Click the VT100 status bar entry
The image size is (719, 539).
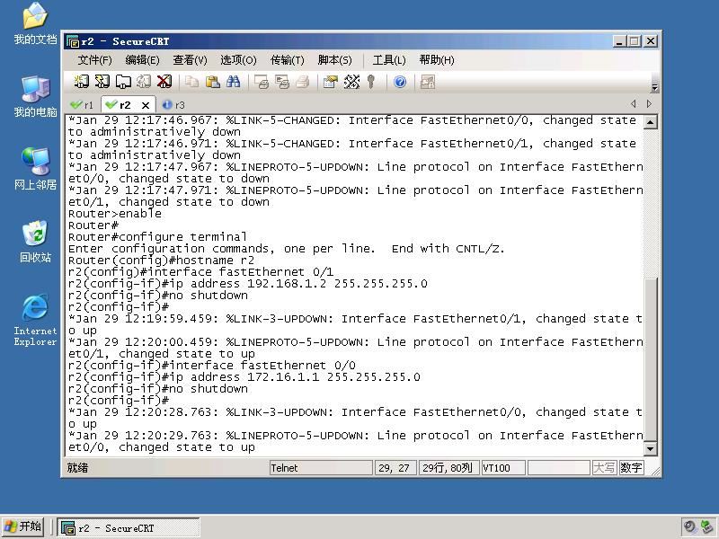(503, 468)
